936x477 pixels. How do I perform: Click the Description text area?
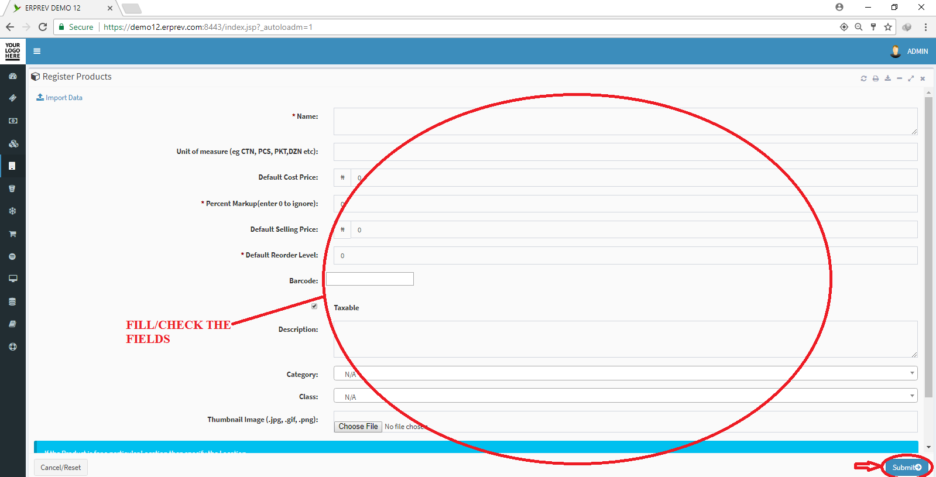[x=625, y=339]
